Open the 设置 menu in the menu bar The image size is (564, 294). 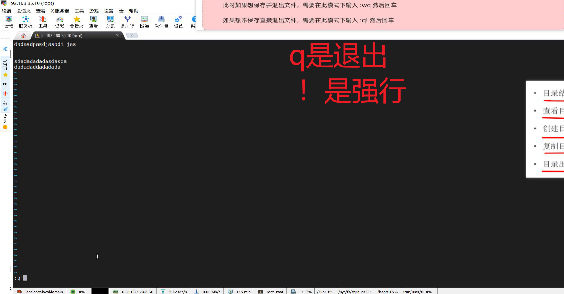109,11
